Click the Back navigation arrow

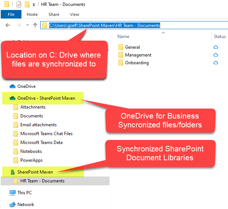(x=8, y=25)
